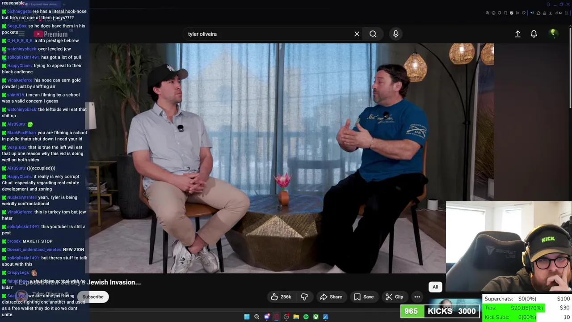Screen dimensions: 572x322
Task: Click chat username 'CrispyLegs'
Action: 18,273
